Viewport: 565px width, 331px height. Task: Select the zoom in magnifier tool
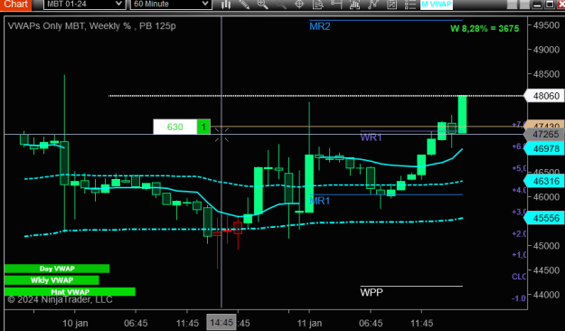(x=262, y=5)
